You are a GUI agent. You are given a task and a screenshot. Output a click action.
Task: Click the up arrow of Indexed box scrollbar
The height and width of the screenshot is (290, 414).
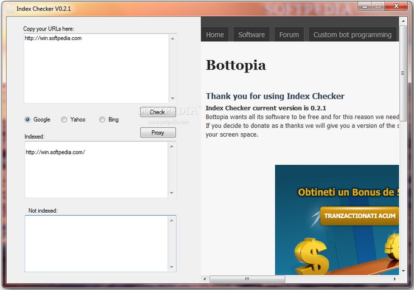point(172,147)
